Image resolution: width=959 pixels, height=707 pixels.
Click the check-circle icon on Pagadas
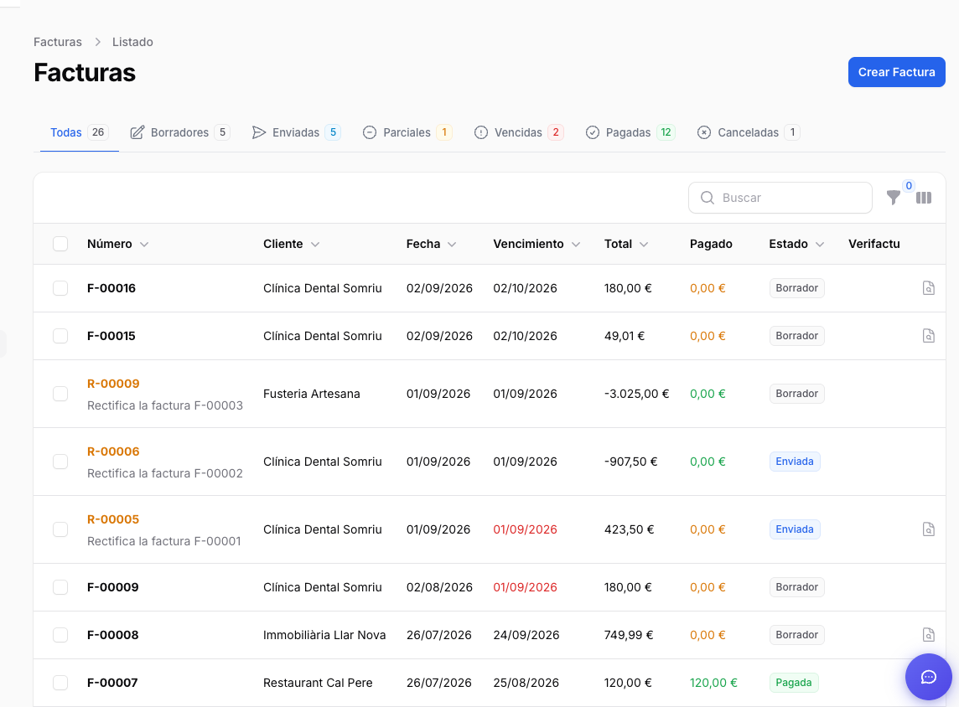pos(592,132)
